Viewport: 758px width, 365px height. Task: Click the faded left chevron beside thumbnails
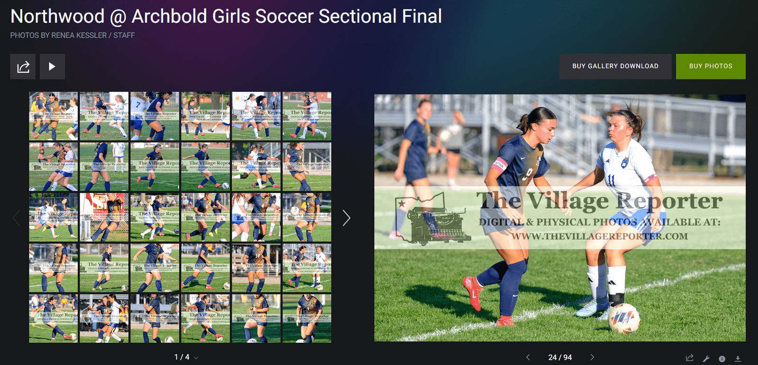point(16,217)
